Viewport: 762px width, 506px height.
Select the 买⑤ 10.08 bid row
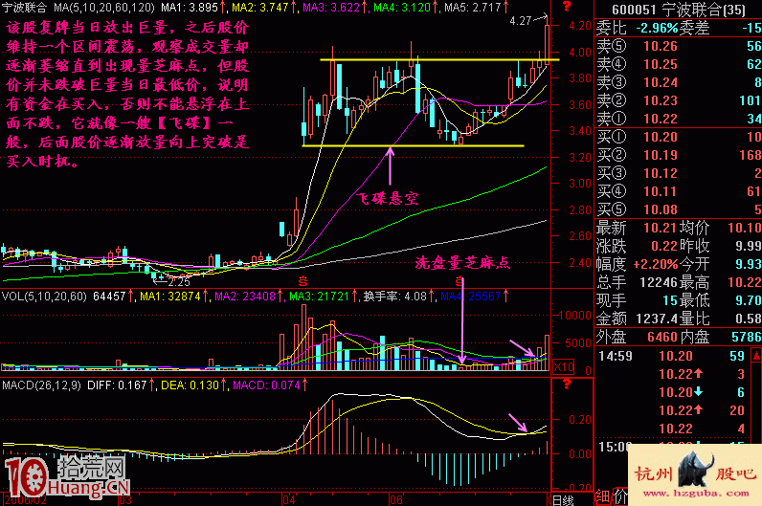click(679, 209)
